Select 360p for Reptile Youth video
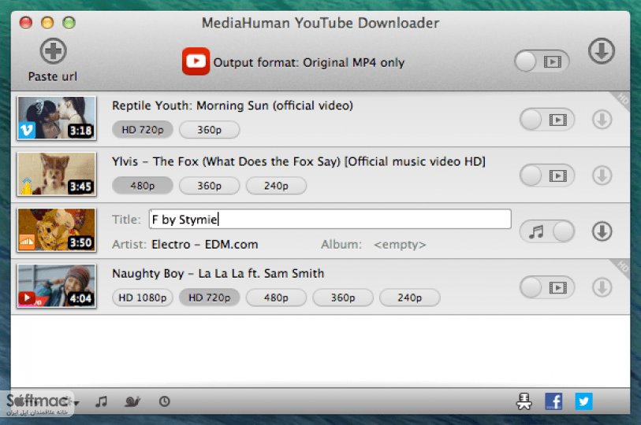The width and height of the screenshot is (641, 425). (209, 130)
